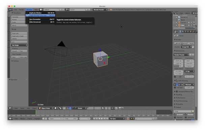Enable the scale manipulator icon

coord(76,108)
